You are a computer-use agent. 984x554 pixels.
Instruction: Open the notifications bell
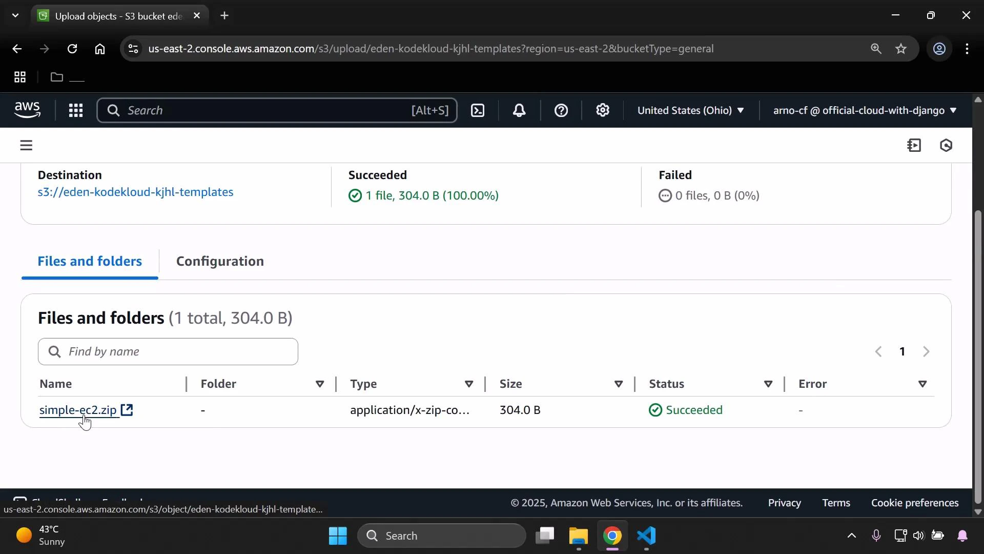(x=520, y=110)
